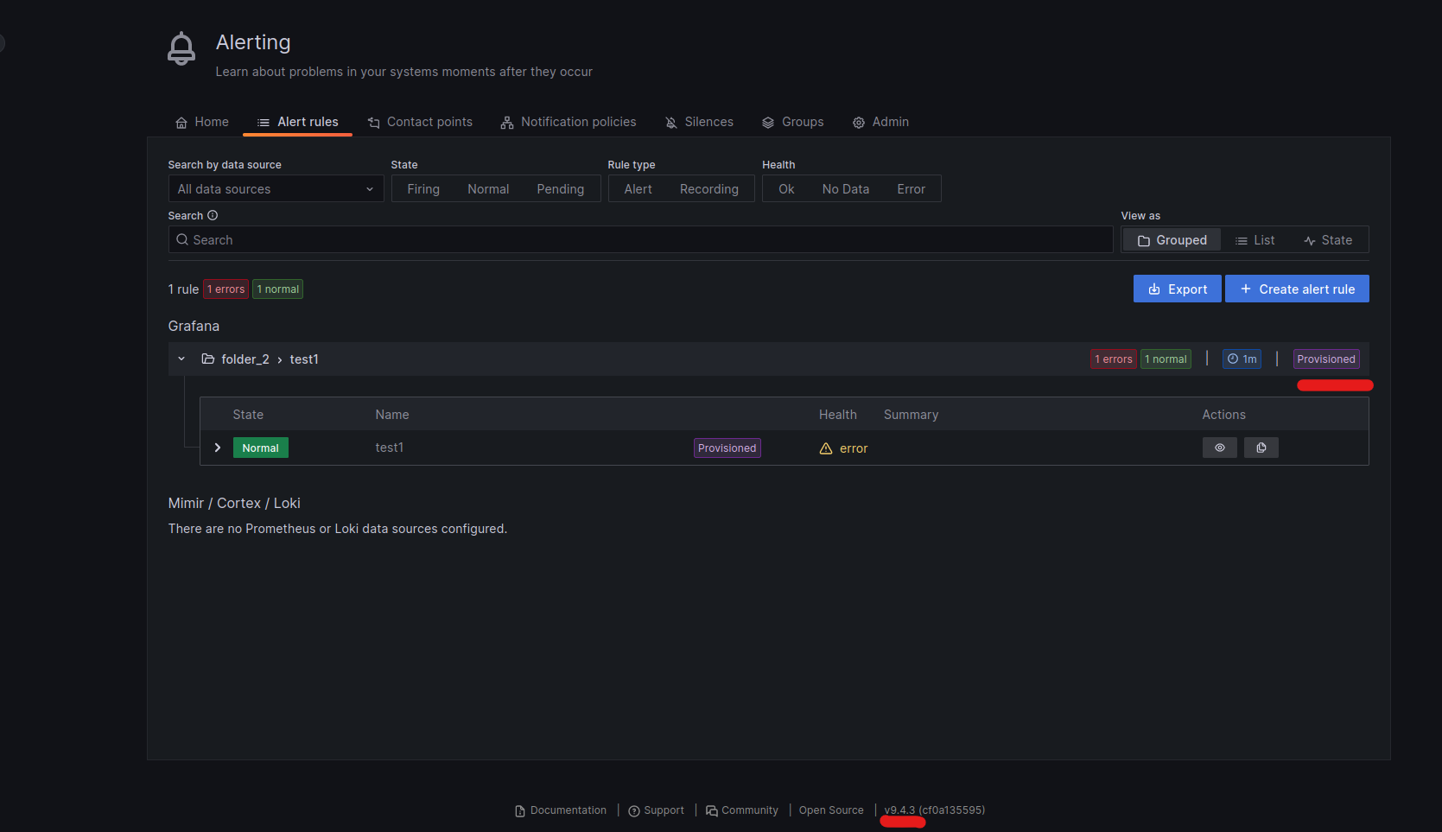The height and width of the screenshot is (832, 1442).
Task: Click the 1m evaluation interval badge
Action: pyautogui.click(x=1242, y=359)
